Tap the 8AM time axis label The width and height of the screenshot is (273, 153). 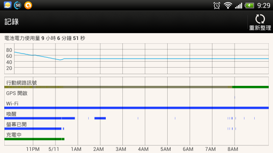click(233, 149)
